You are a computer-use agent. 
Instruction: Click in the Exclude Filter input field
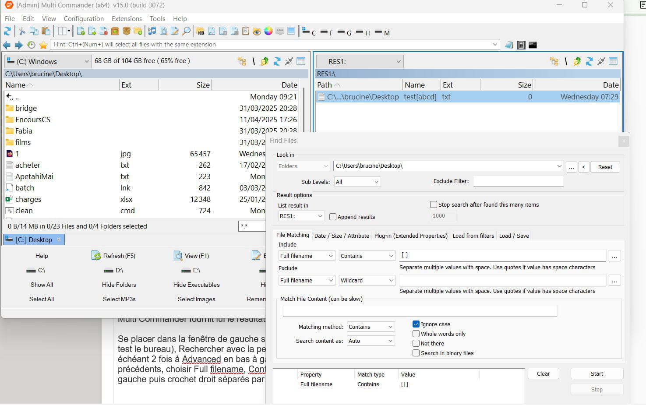click(518, 181)
